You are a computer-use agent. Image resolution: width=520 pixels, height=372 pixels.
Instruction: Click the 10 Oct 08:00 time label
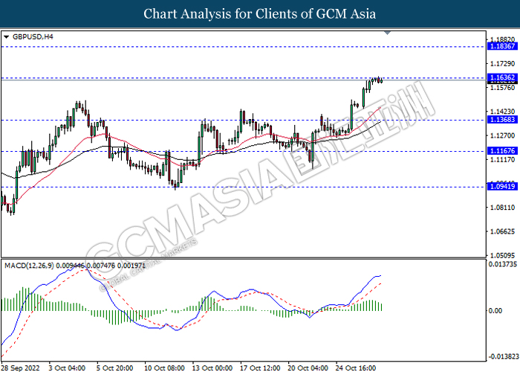[164, 368]
